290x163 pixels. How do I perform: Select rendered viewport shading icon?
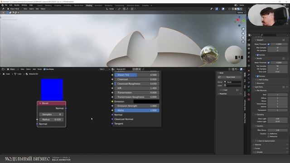(241, 9)
